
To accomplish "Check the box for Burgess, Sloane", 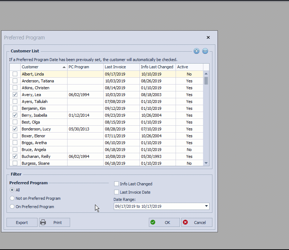I will 15,163.
